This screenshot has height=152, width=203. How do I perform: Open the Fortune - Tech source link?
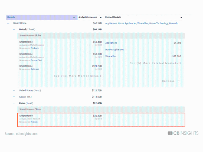[x=36, y=60]
